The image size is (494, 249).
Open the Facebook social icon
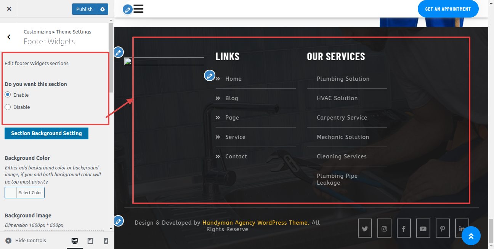click(404, 228)
